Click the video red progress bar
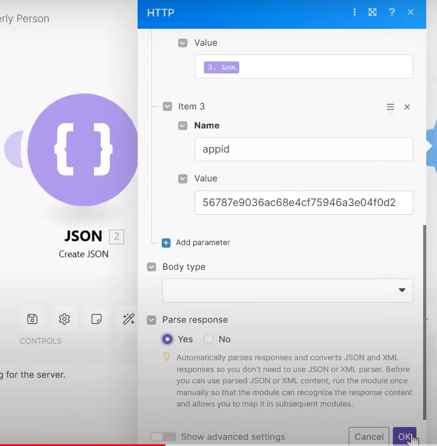The height and width of the screenshot is (446, 437). [x=83, y=445]
